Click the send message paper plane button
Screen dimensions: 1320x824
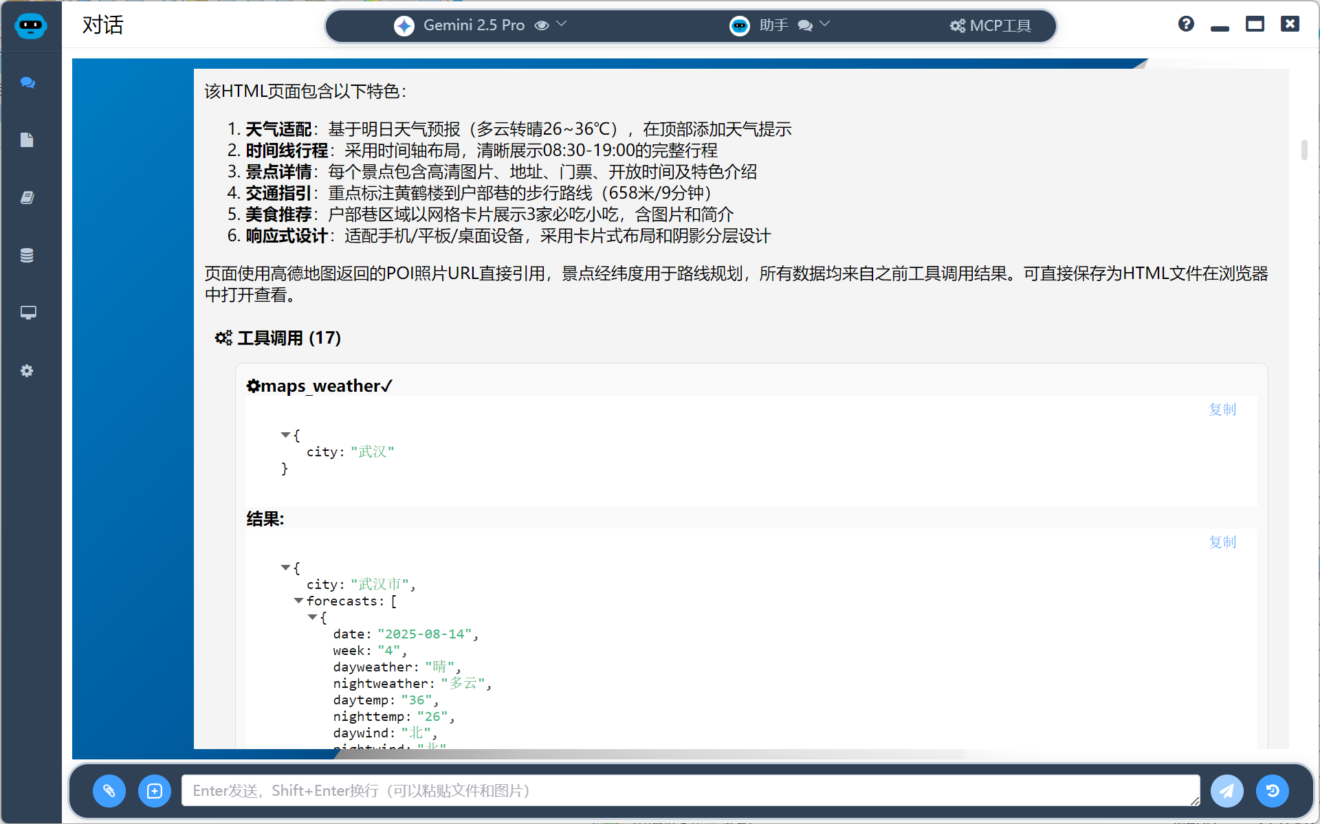(x=1226, y=790)
